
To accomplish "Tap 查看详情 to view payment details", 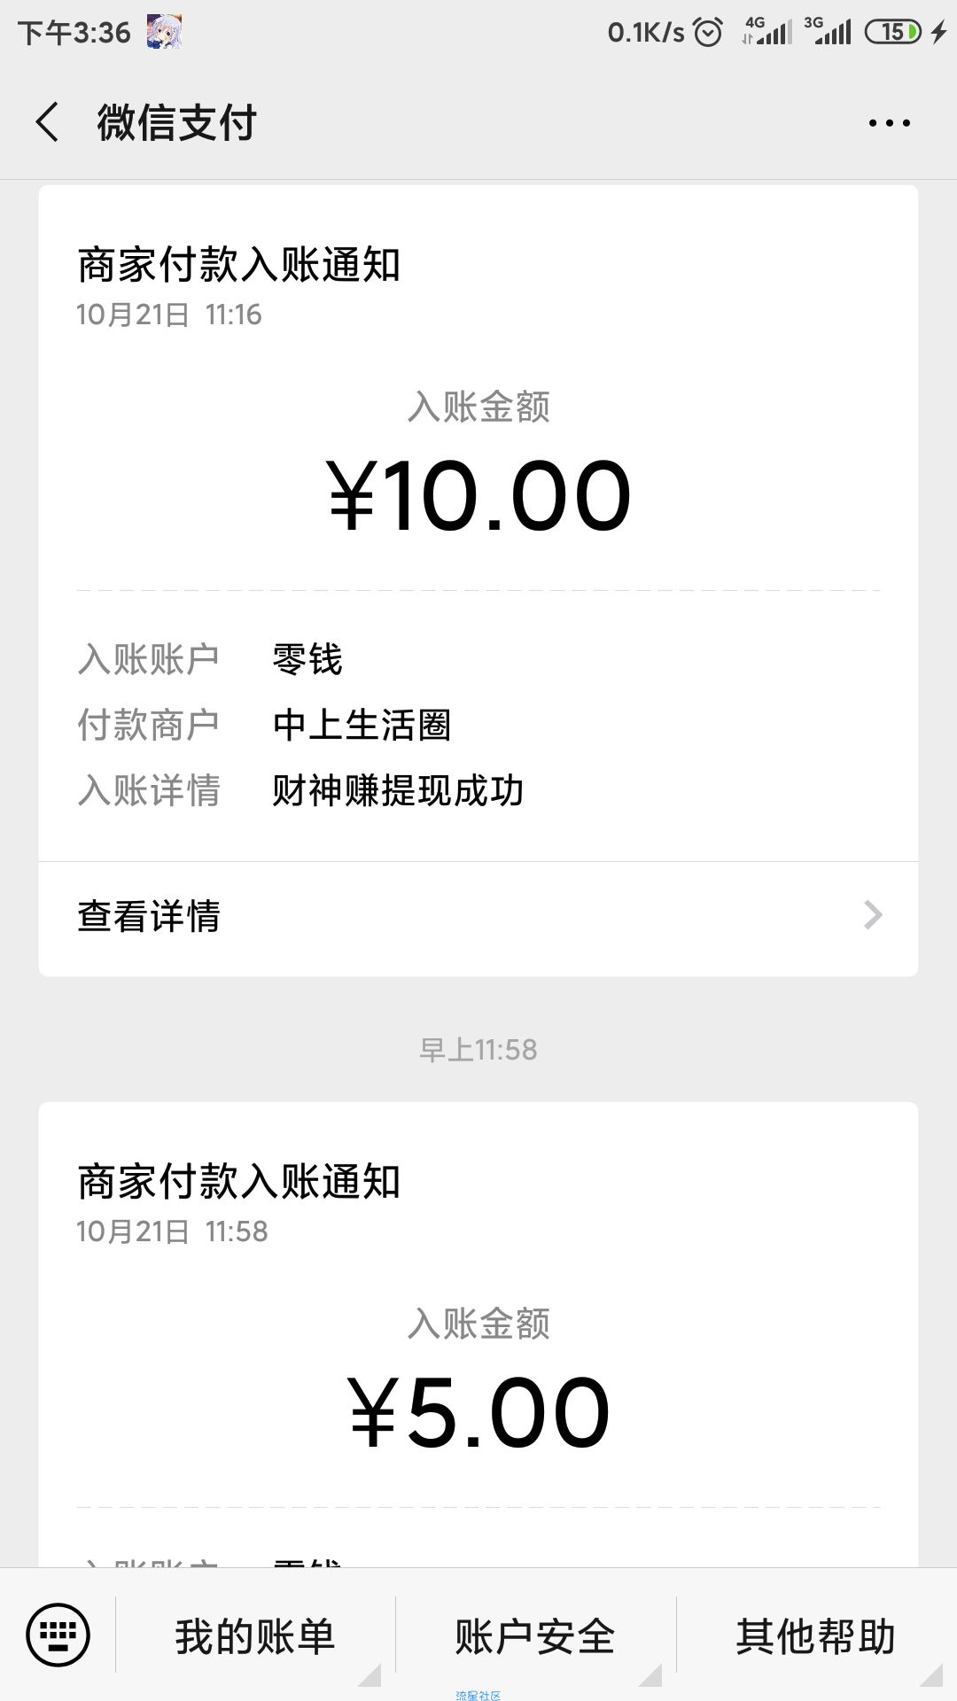I will (149, 916).
